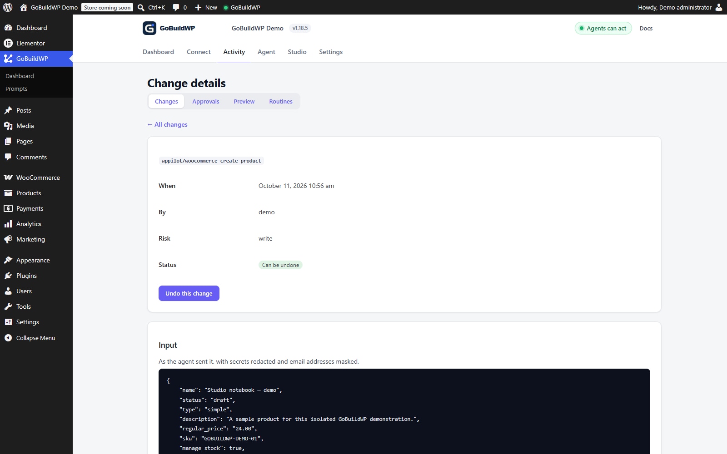This screenshot has width=727, height=454.
Task: Click the wppilot/woocommerce-create-product code label
Action: pyautogui.click(x=211, y=161)
